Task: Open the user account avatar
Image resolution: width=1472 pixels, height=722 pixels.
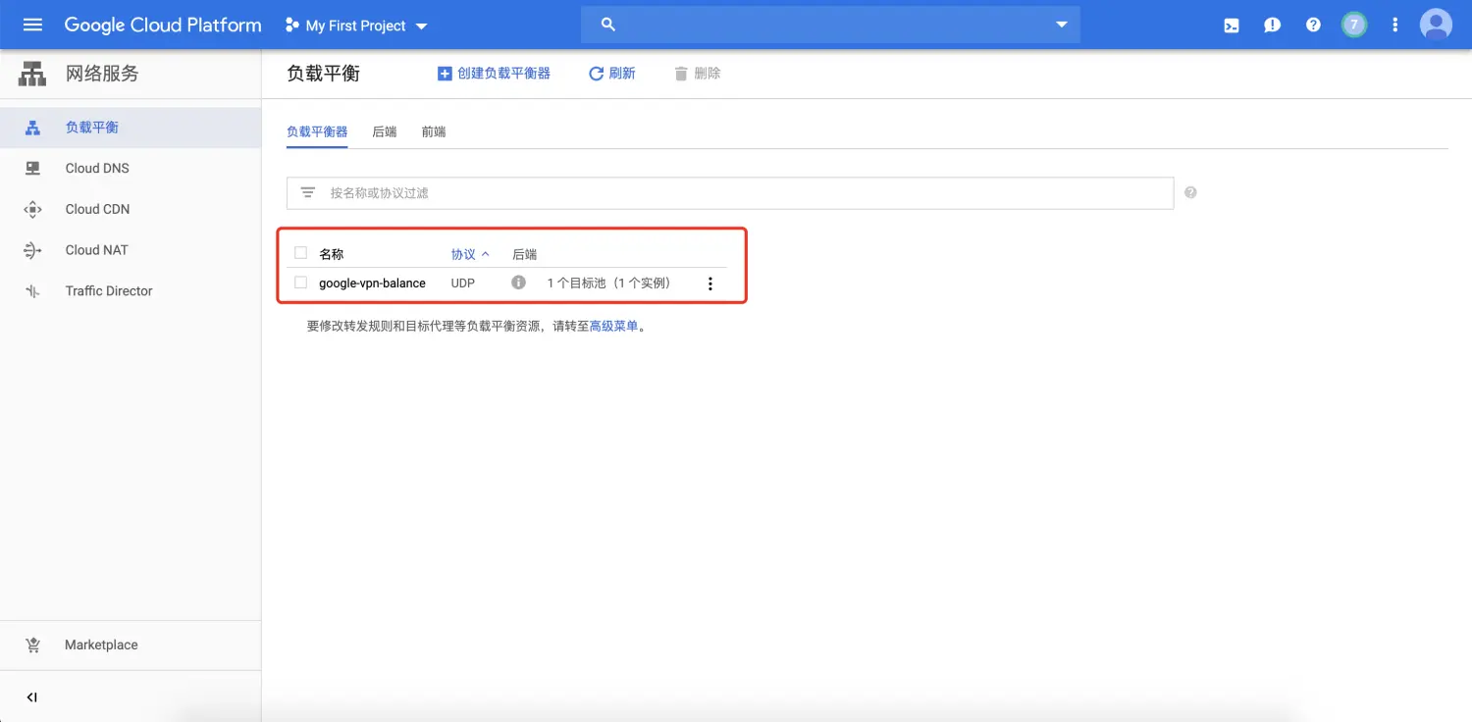Action: click(1436, 25)
